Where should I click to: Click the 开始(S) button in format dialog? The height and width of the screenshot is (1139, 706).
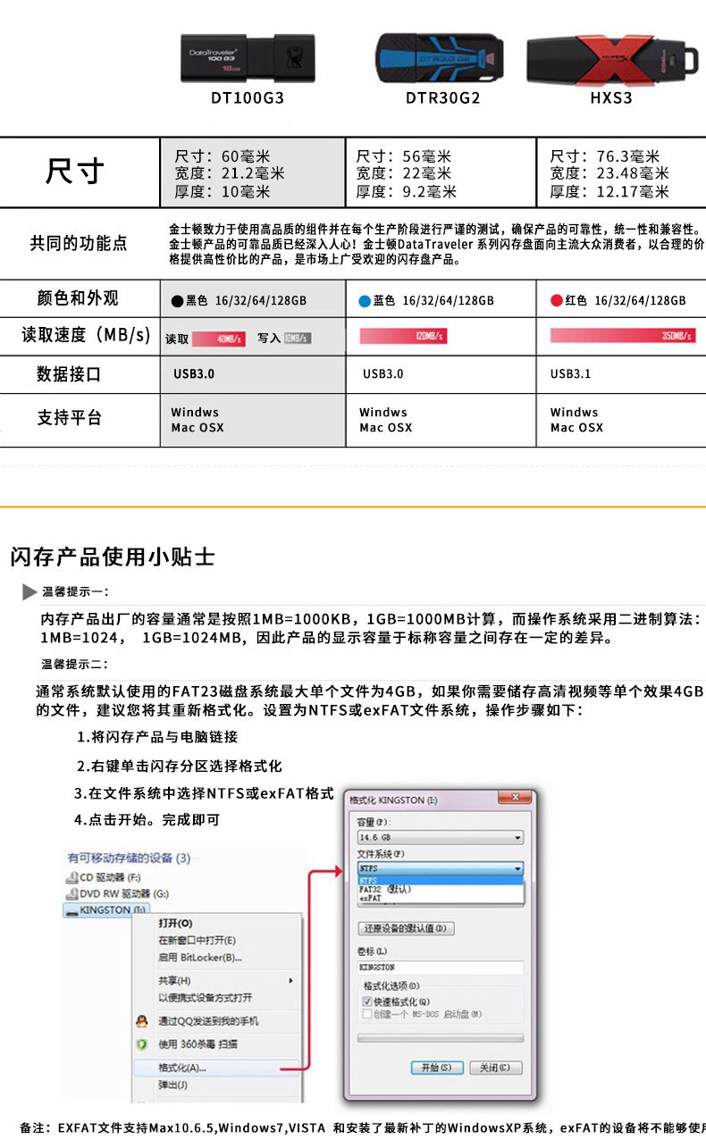click(x=437, y=1068)
